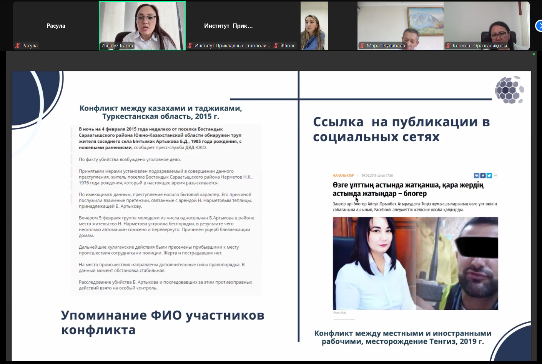Click paragraph starting Дальнейшие хулиганские действия
Image resolution: width=542 pixels, height=364 pixels.
click(159, 250)
